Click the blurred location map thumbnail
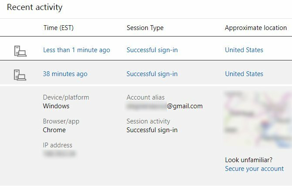This screenshot has width=292, height=190. (258, 119)
